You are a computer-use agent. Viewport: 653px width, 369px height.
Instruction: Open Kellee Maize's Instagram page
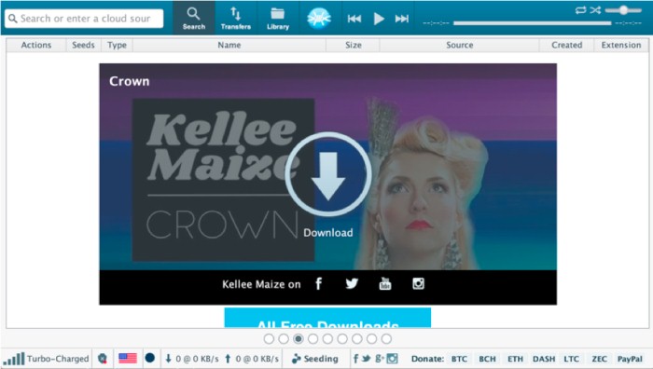(x=418, y=283)
